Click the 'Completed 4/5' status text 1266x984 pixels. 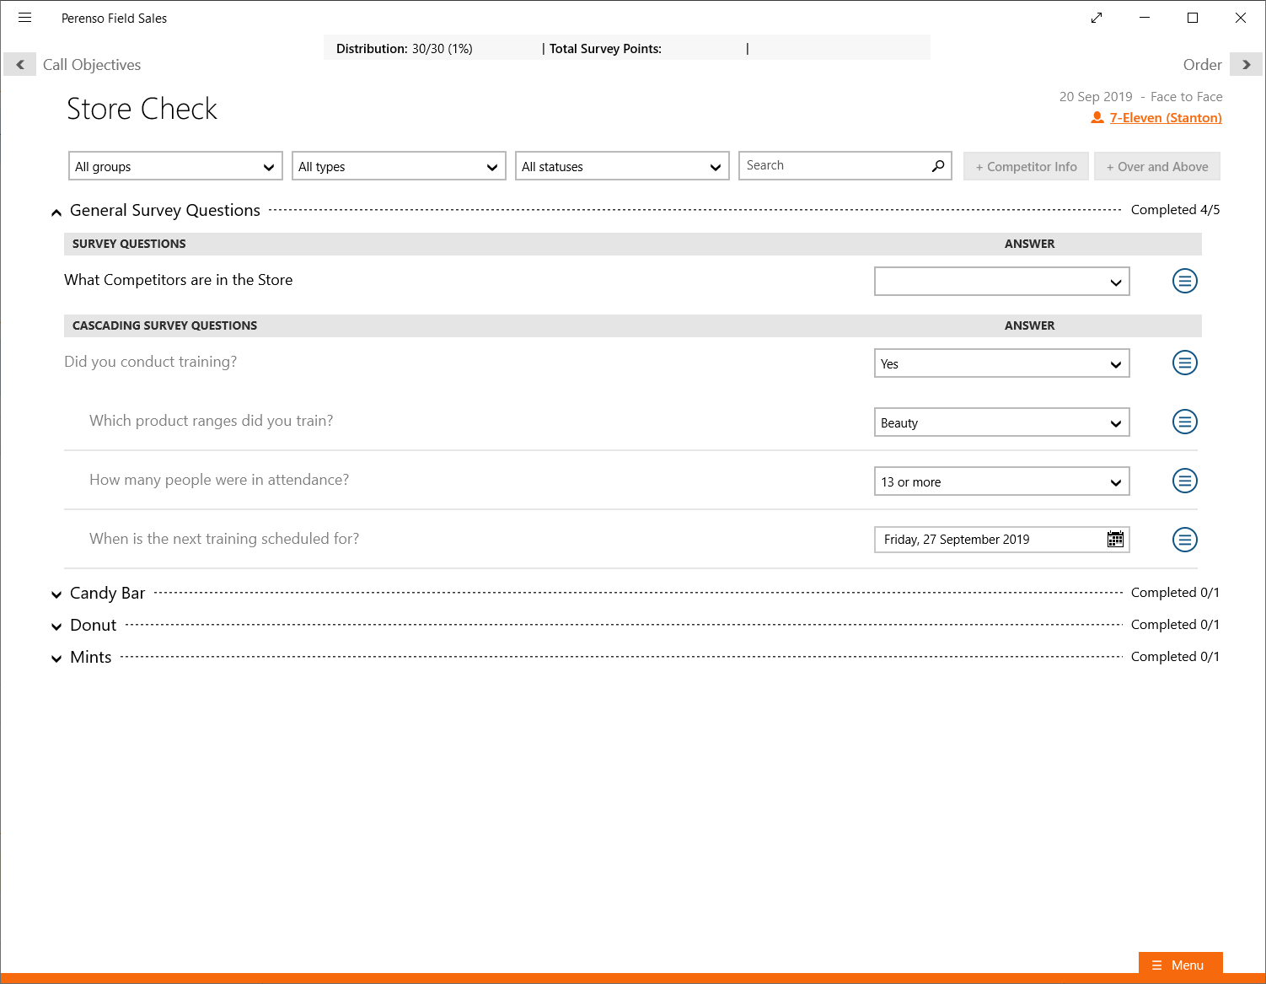tap(1175, 210)
